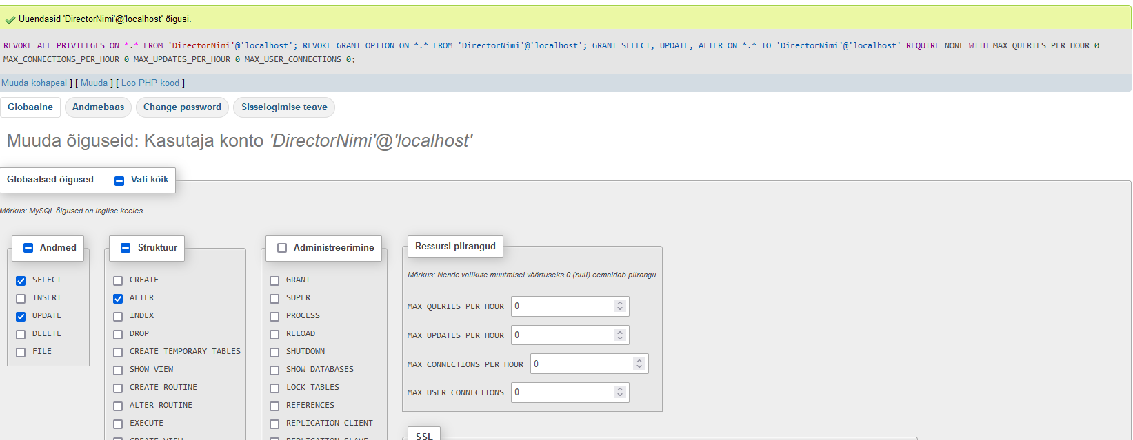Image resolution: width=1133 pixels, height=440 pixels.
Task: Uncheck the ALTER privilege checkbox
Action: point(118,298)
